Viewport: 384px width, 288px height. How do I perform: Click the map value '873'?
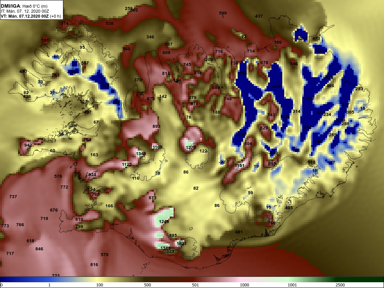tap(152, 198)
